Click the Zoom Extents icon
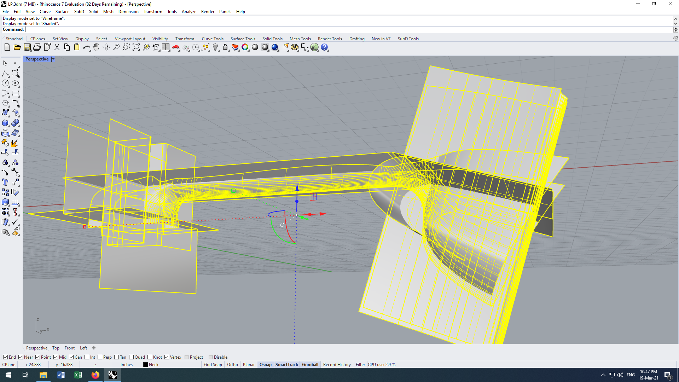 pos(136,47)
